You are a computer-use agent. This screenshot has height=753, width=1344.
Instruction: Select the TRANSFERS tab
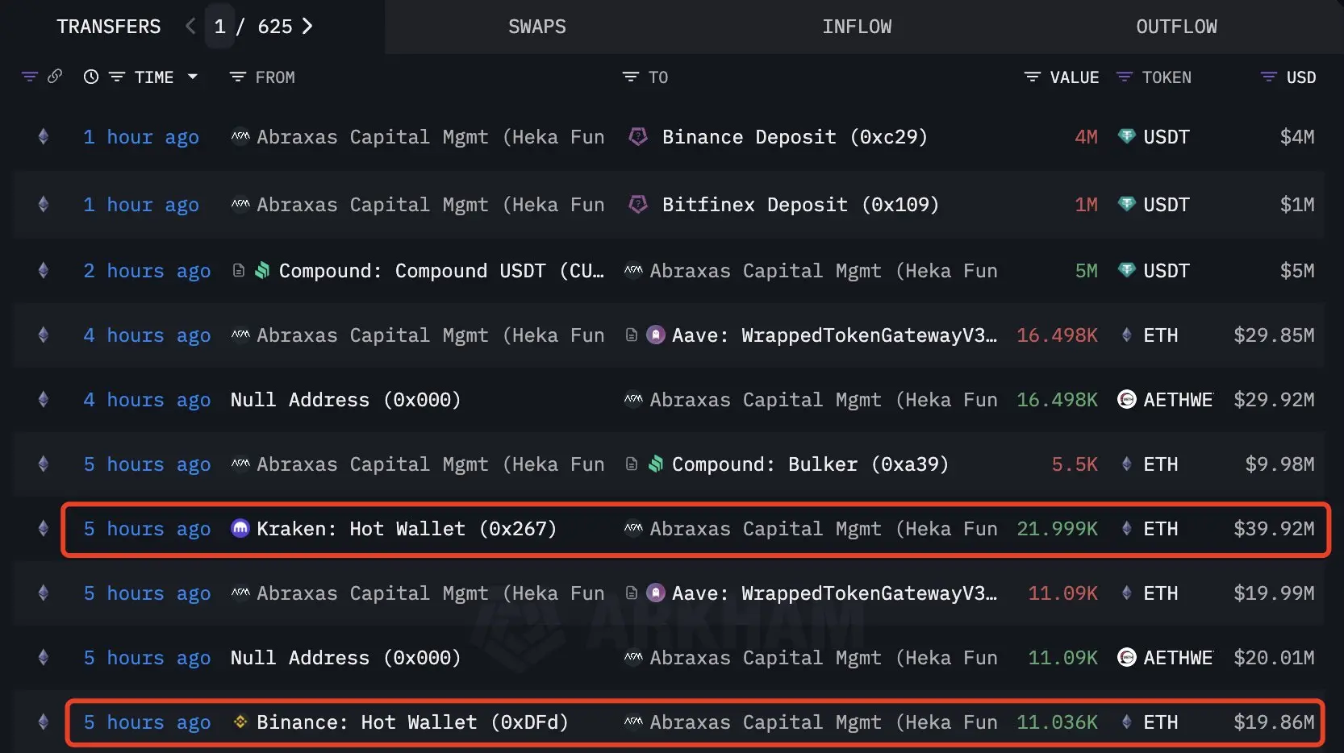pyautogui.click(x=109, y=27)
